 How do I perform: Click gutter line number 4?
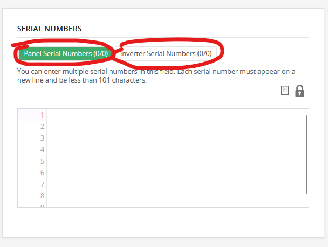coord(42,149)
